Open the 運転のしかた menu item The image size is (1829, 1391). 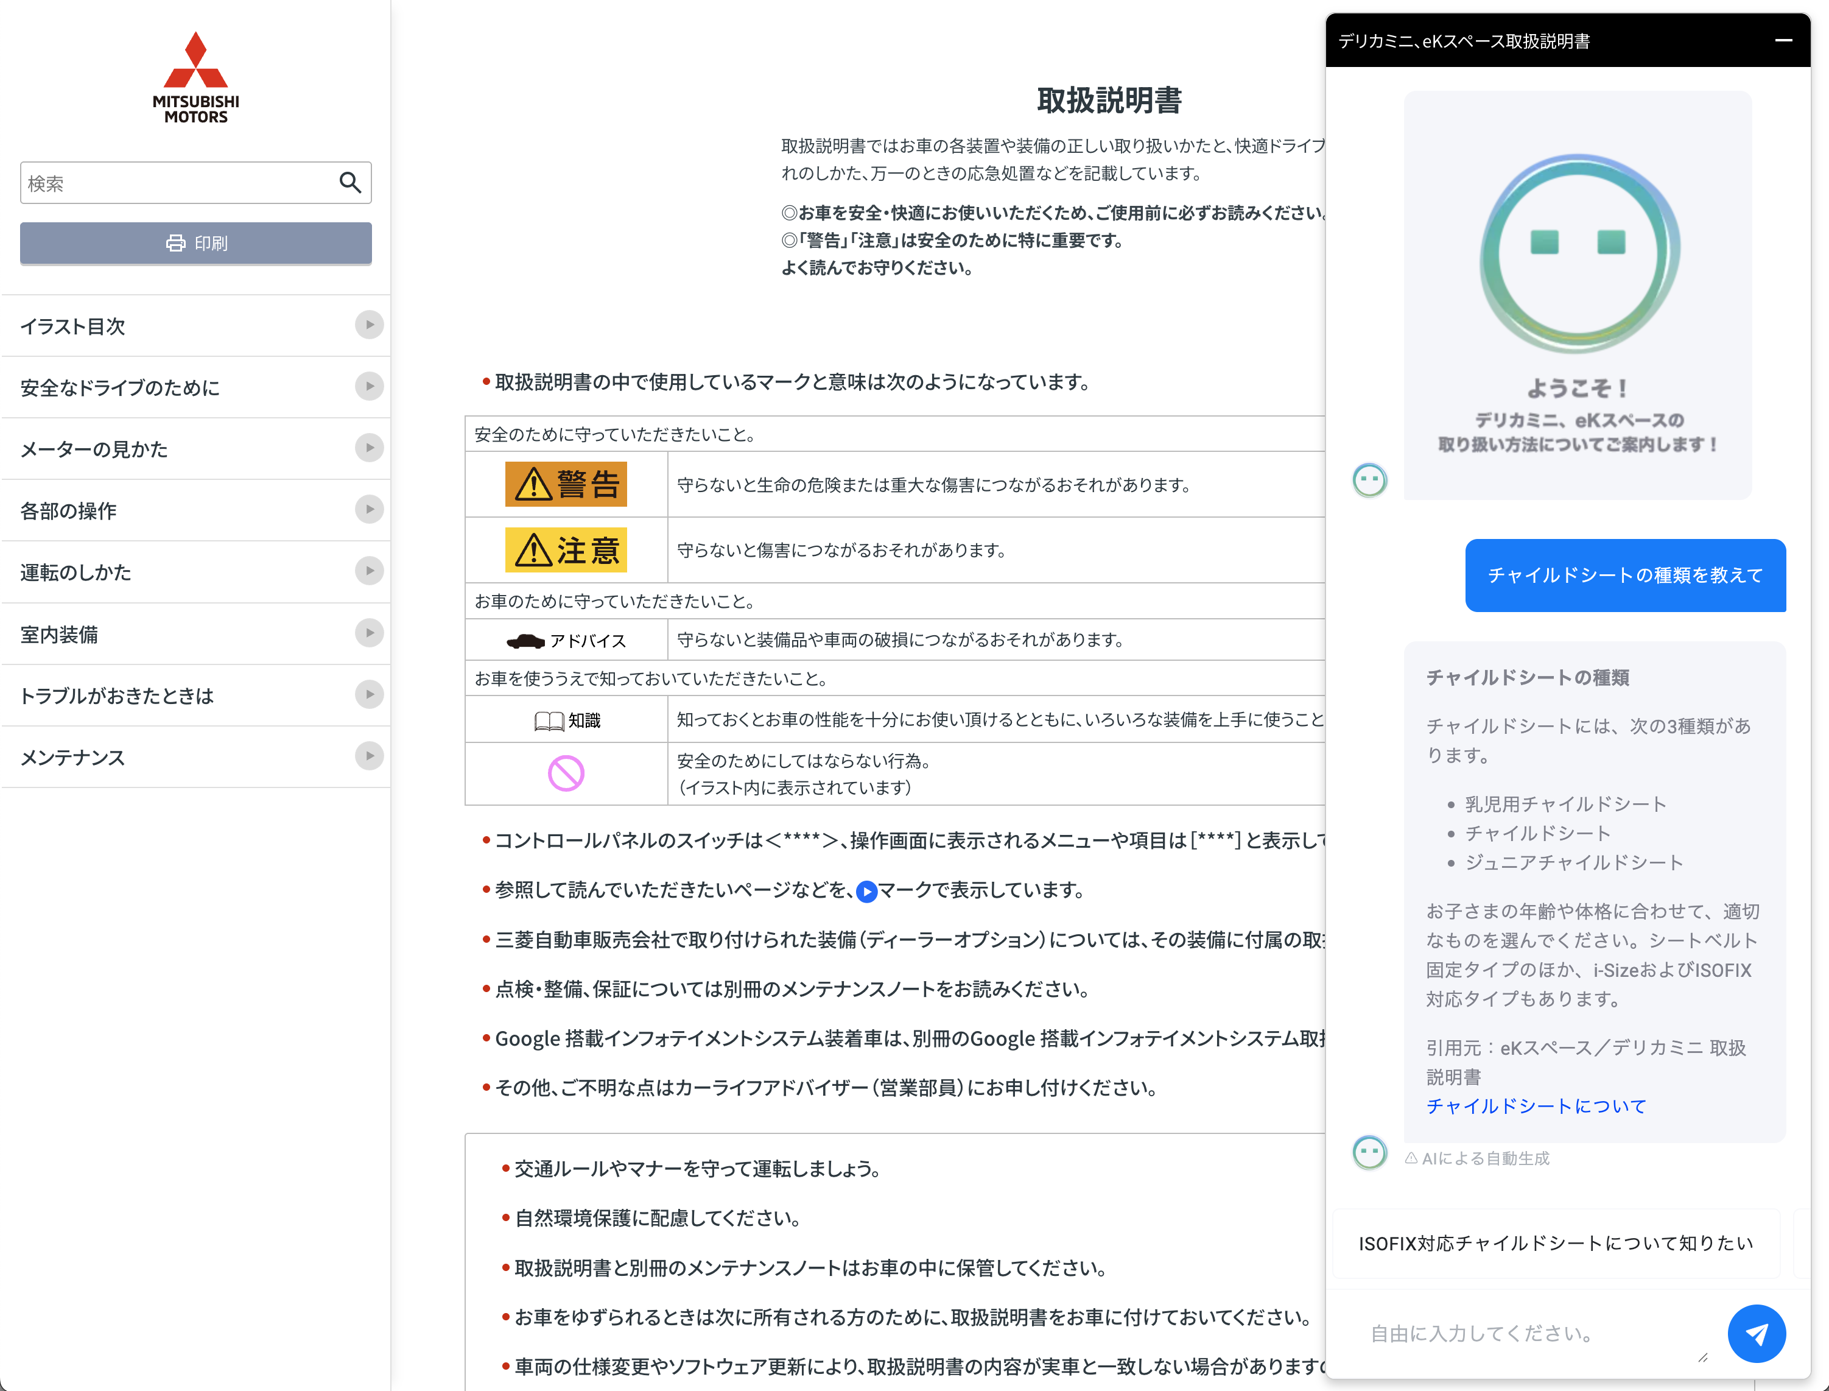point(195,572)
